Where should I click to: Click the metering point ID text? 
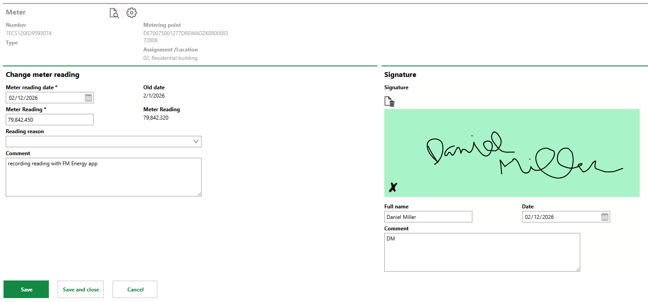pos(185,33)
